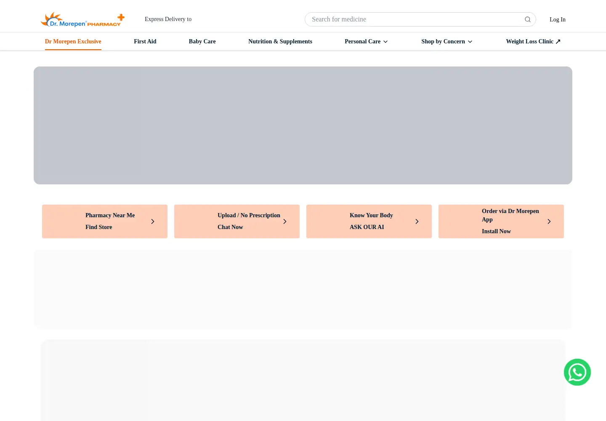Select Nutrition & Supplements menu item
The height and width of the screenshot is (421, 606).
pos(280,41)
